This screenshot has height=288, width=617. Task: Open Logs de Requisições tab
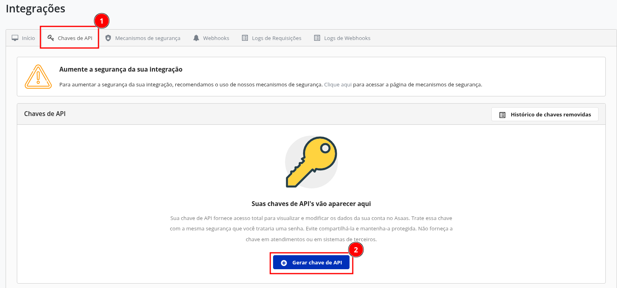[271, 38]
